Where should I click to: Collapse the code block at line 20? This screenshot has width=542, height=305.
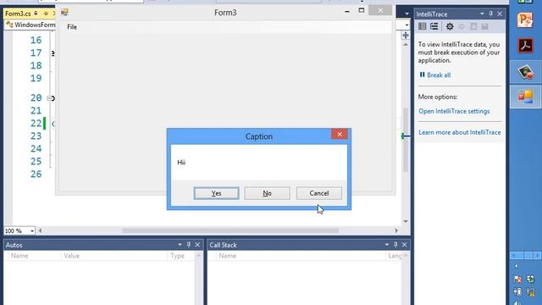pyautogui.click(x=49, y=98)
